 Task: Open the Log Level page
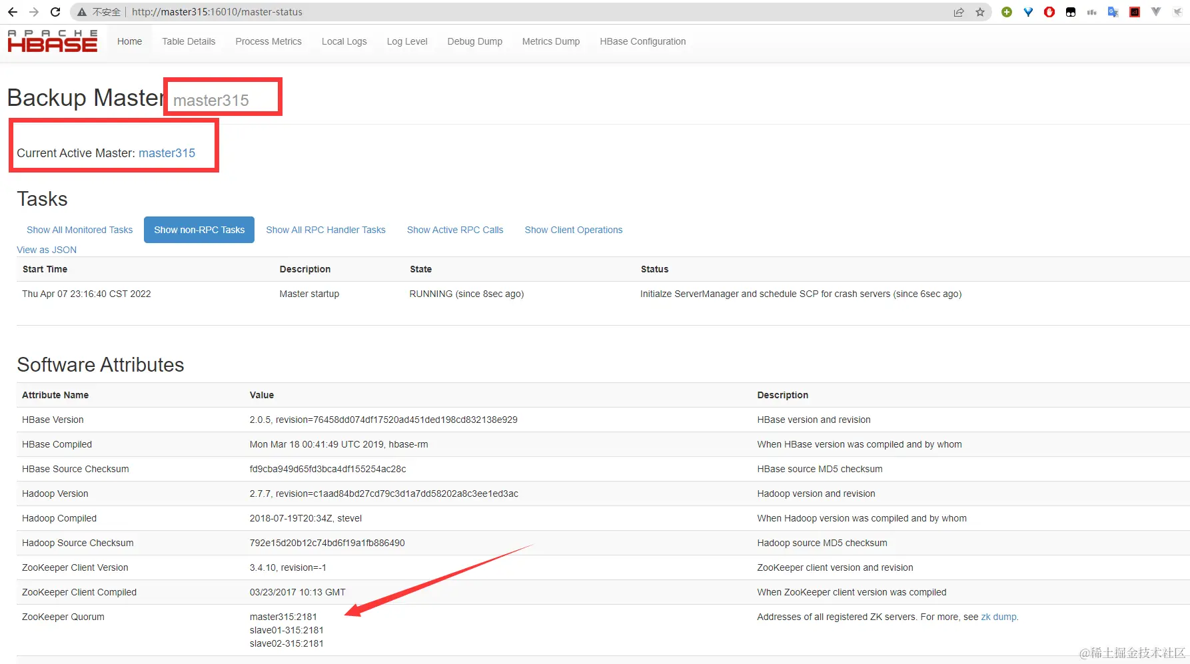(x=407, y=41)
